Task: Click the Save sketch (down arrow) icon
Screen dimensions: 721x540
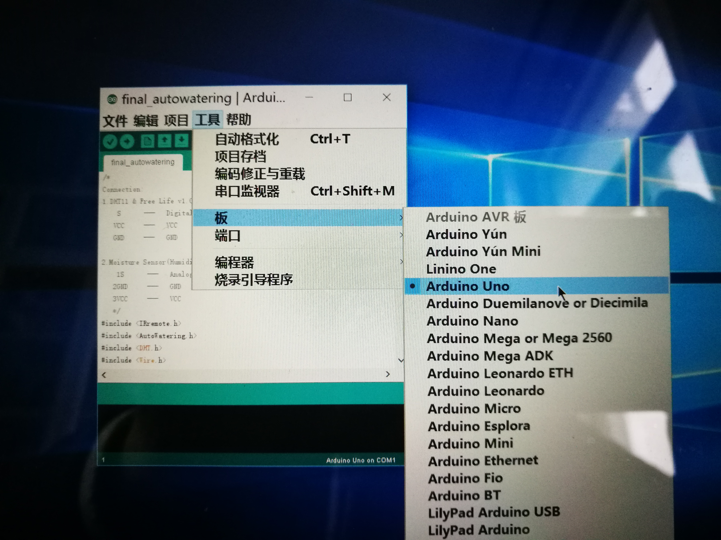Action: coord(181,140)
